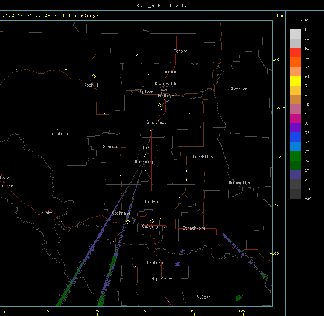Image resolution: width=324 pixels, height=316 pixels.
Task: Click the green 30 dBZ legend swatch
Action: point(295,156)
